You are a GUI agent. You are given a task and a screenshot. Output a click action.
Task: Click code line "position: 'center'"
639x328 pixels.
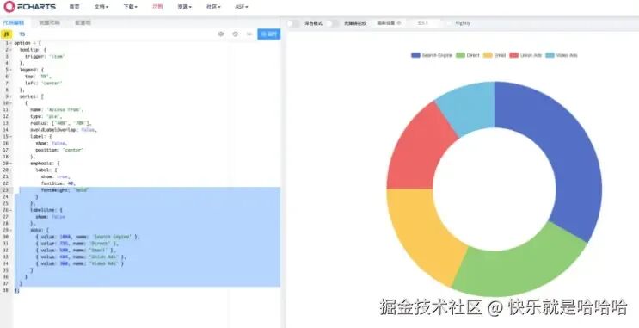[x=59, y=150]
